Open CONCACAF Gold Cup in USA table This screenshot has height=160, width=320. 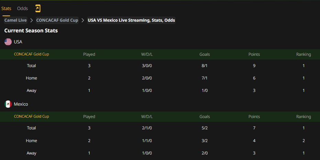pos(31,54)
